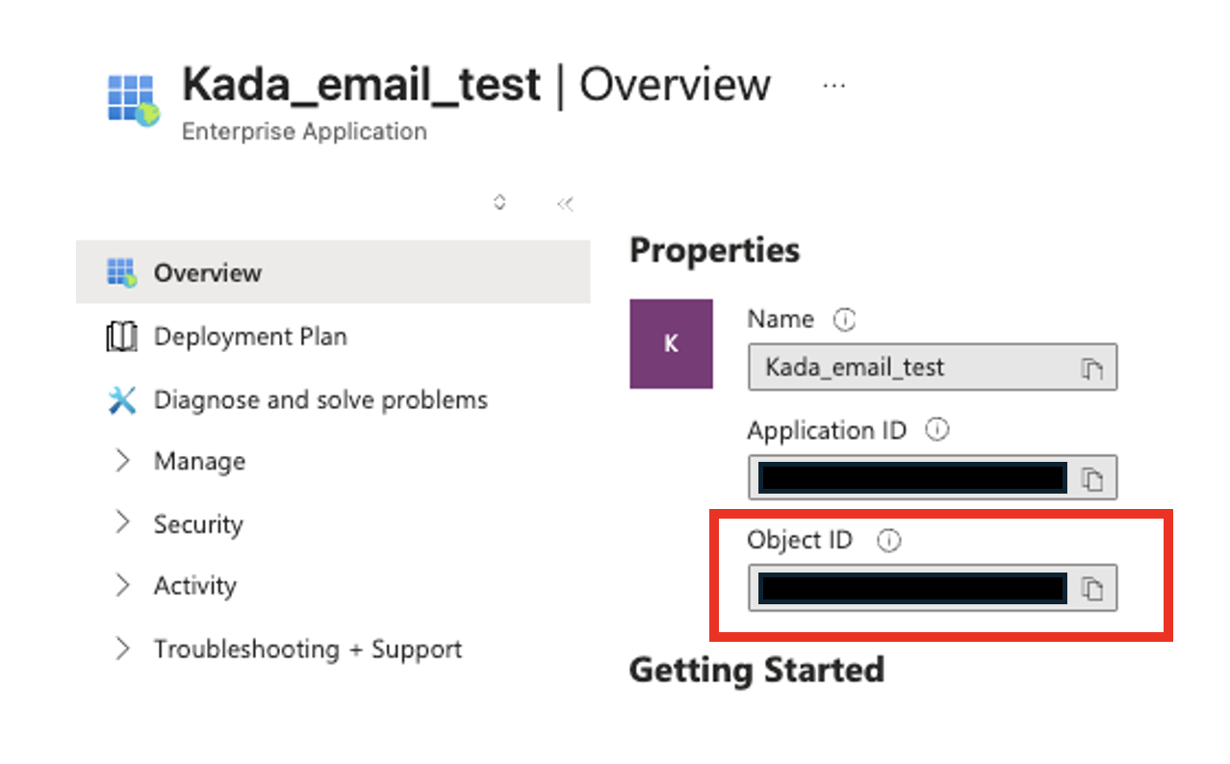Click the purple K application thumbnail
This screenshot has height=764, width=1230.
671,344
